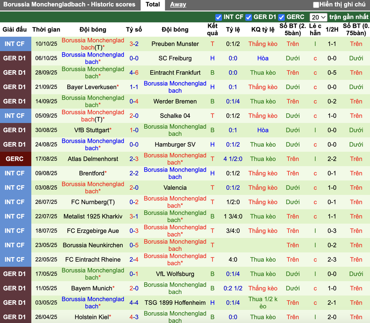Open Schalke 04 team link
This screenshot has height=323, width=370.
click(x=175, y=116)
